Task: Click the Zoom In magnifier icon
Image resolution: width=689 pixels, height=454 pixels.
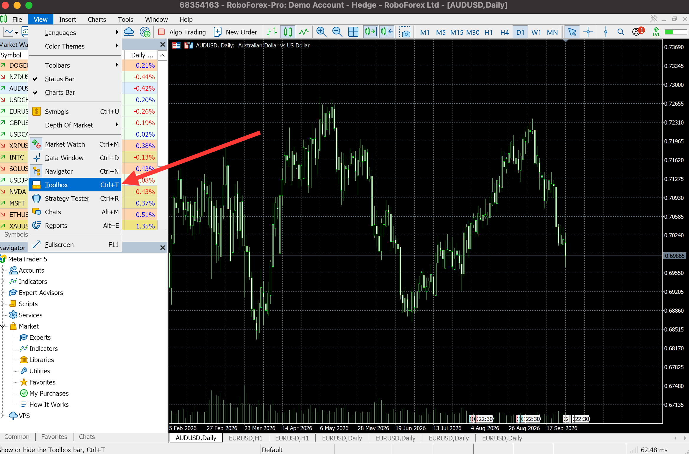Action: click(x=321, y=32)
